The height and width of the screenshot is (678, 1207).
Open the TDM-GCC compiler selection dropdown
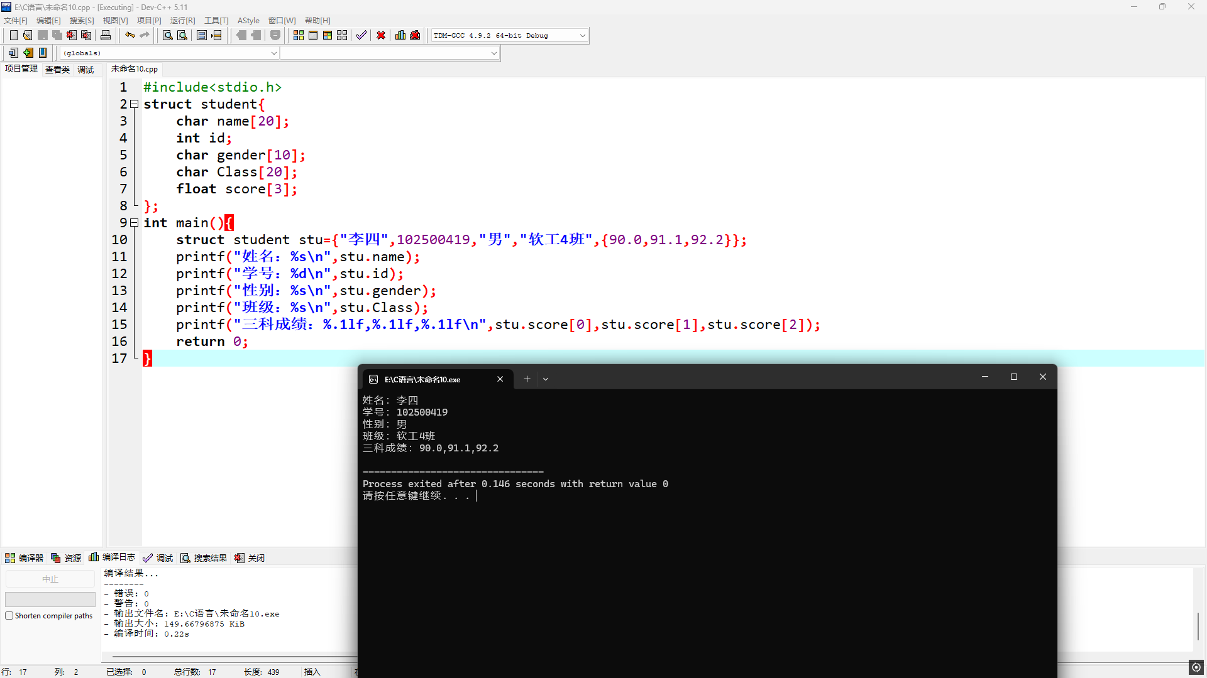point(582,36)
